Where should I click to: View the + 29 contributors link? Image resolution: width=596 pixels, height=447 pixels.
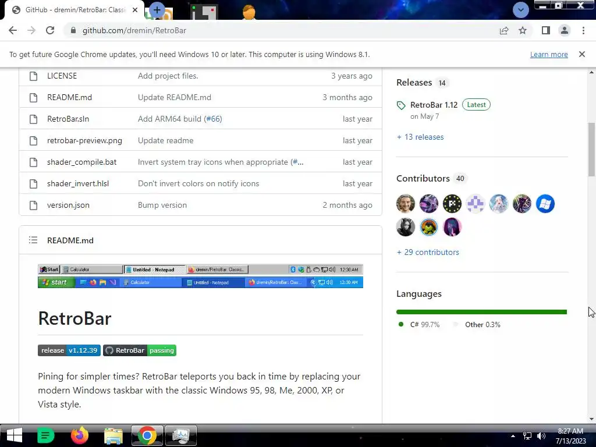pos(428,253)
